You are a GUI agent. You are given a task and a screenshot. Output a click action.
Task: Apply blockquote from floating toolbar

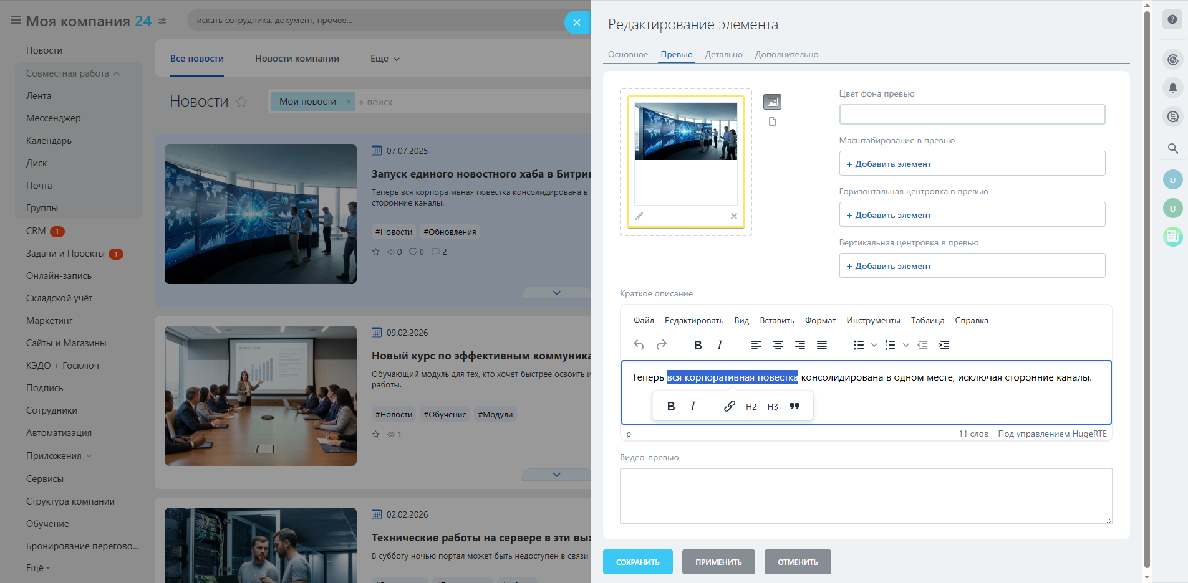click(794, 406)
